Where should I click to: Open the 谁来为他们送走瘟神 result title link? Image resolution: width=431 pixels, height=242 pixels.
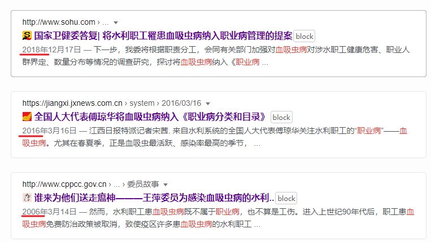[x=154, y=198]
